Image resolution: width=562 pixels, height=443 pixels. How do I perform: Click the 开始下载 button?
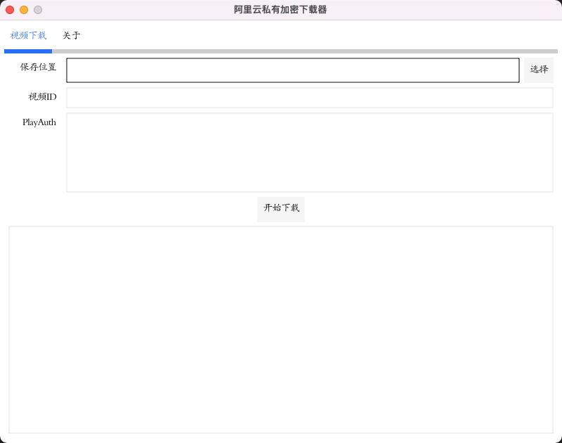[x=281, y=209]
